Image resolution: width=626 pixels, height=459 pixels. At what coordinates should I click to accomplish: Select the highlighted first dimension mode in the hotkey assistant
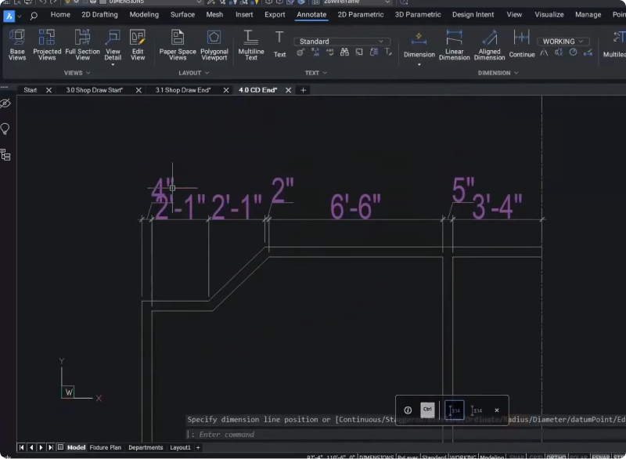point(454,410)
